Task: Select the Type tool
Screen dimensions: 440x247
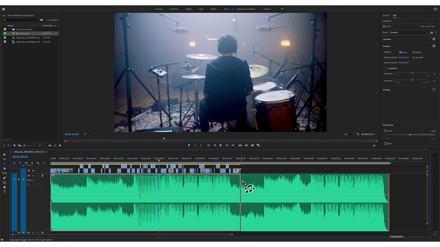Action: pos(4,192)
